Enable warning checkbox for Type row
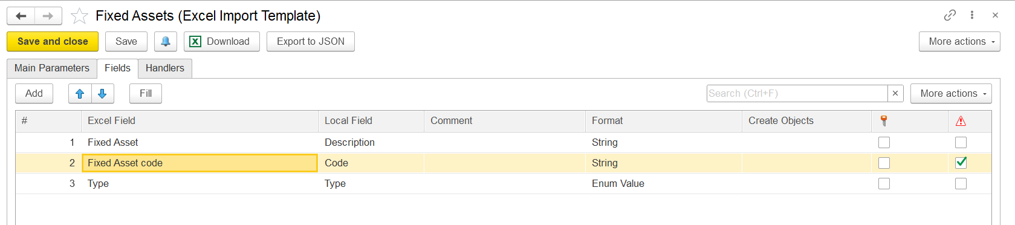This screenshot has width=1015, height=225. point(961,184)
